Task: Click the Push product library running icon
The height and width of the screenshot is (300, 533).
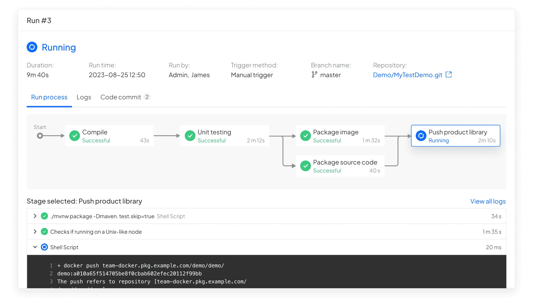Action: click(x=421, y=136)
